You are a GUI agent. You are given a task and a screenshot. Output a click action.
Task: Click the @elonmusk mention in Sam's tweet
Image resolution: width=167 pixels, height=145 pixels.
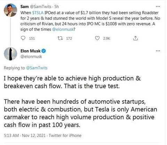pos(63,29)
